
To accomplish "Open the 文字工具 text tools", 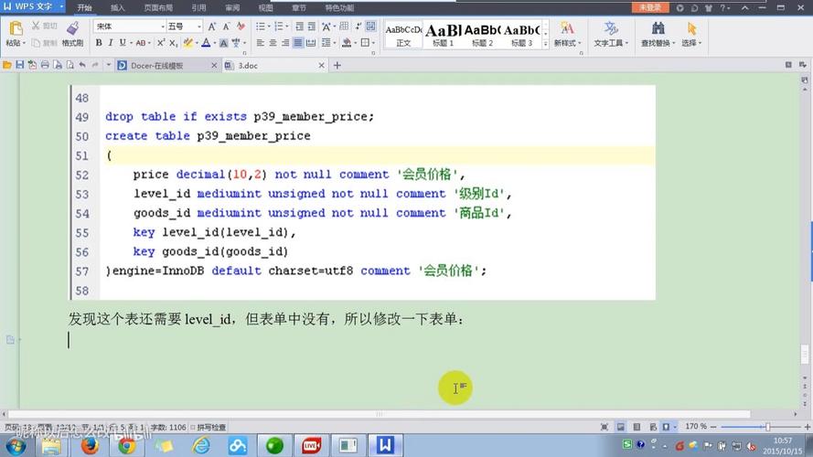I will pyautogui.click(x=610, y=35).
